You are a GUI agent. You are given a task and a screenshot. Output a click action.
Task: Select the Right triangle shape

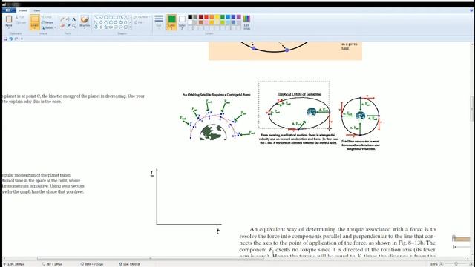[x=96, y=22]
